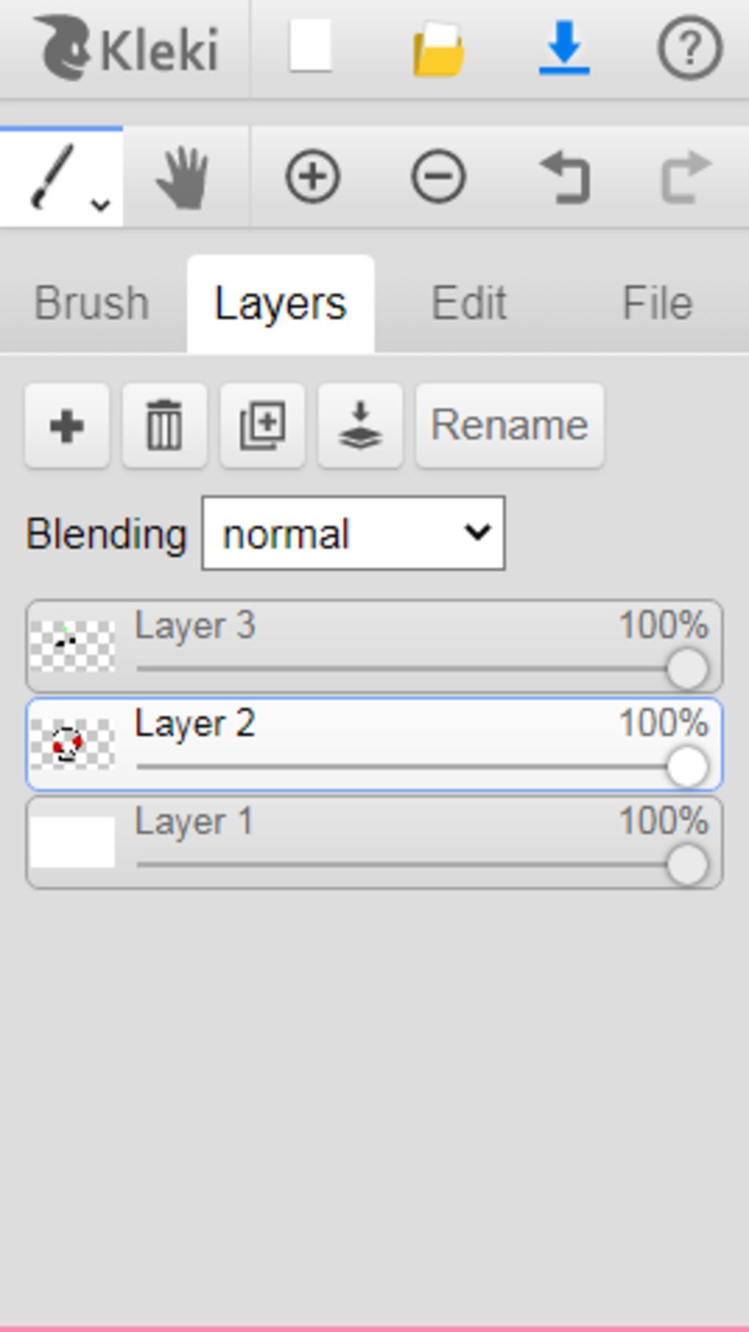Switch to the Edit tab
The width and height of the screenshot is (749, 1332).
(469, 303)
